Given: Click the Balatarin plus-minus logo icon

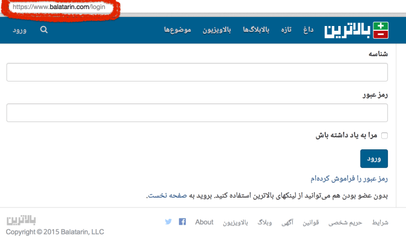Looking at the screenshot, I should pyautogui.click(x=379, y=30).
